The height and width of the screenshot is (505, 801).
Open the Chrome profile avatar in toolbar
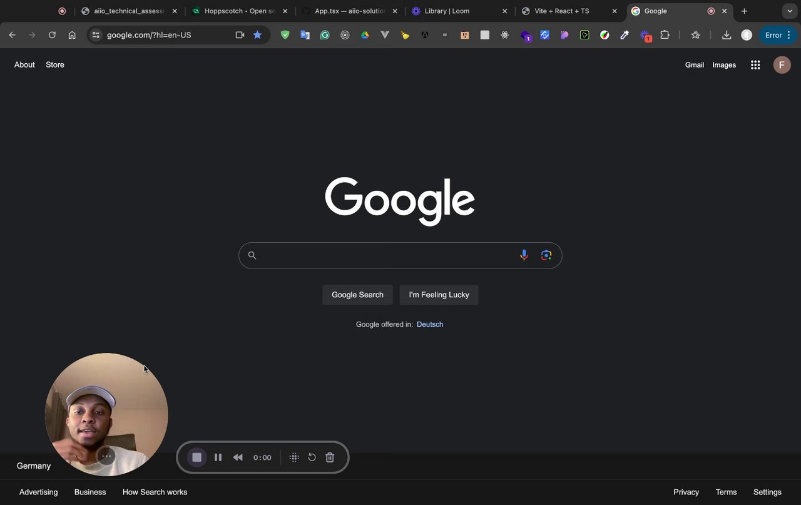click(x=747, y=35)
